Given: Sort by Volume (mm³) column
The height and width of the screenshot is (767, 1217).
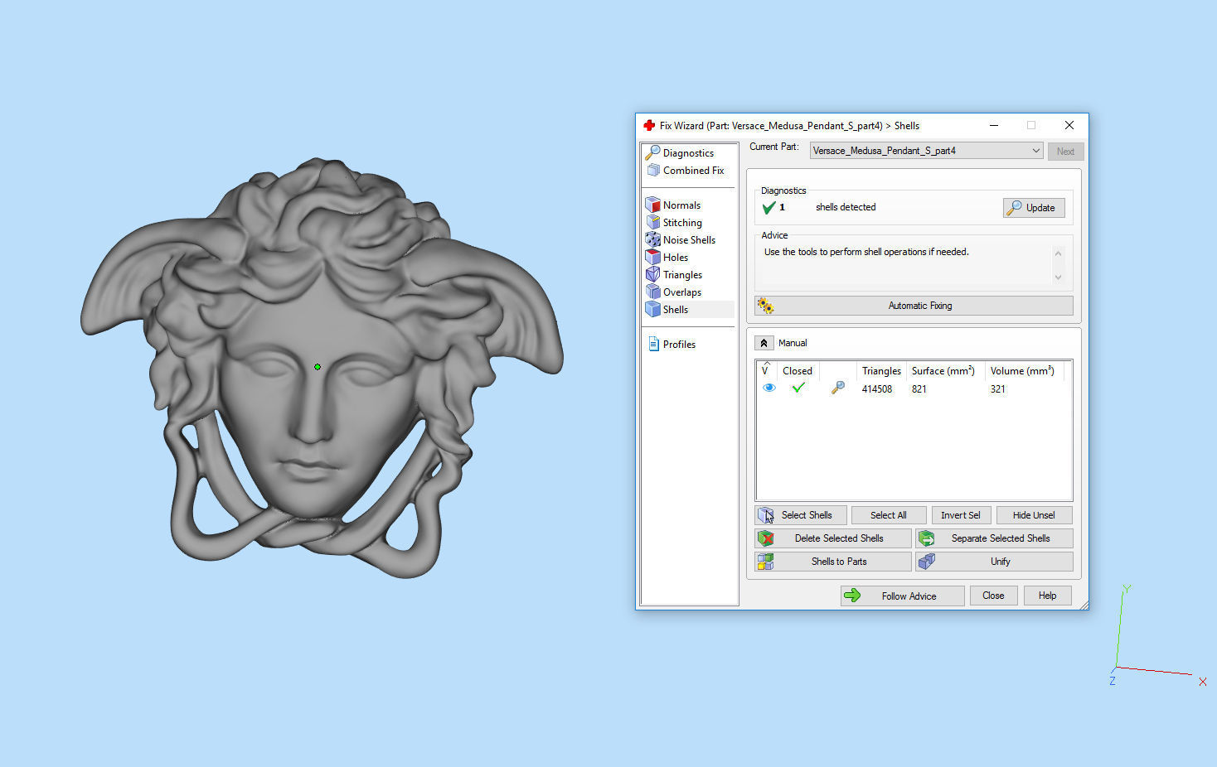Looking at the screenshot, I should coord(1022,371).
